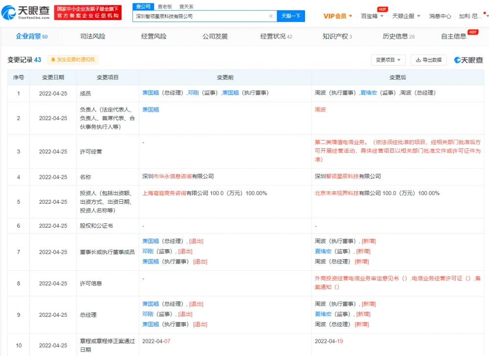Switch to the 查公司 search tab
Image resolution: width=489 pixels, height=356 pixels.
[143, 6]
